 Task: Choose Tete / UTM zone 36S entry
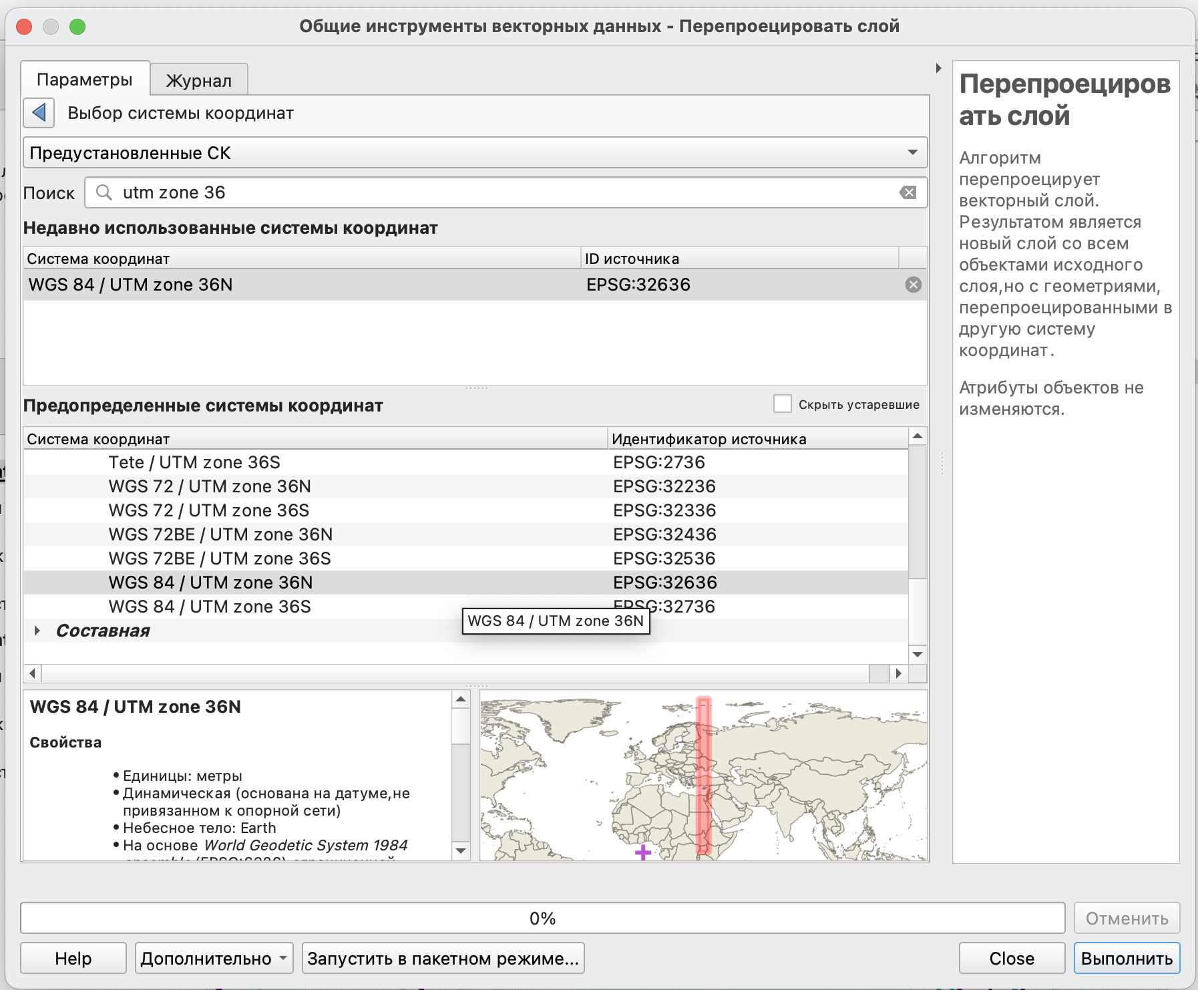[x=194, y=462]
